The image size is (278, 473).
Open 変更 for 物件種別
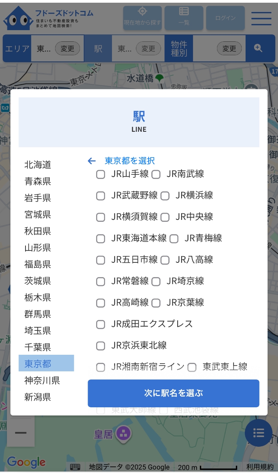[229, 48]
